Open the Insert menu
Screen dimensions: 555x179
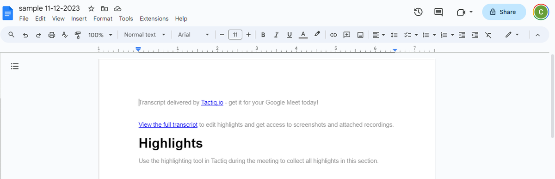[79, 19]
